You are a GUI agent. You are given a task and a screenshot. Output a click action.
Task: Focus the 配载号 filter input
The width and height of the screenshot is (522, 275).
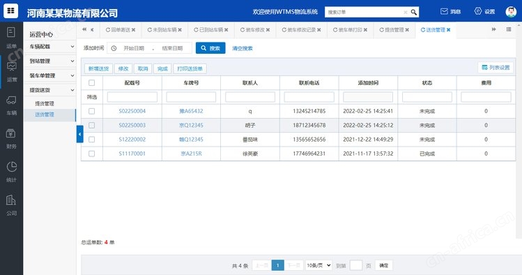pyautogui.click(x=132, y=97)
